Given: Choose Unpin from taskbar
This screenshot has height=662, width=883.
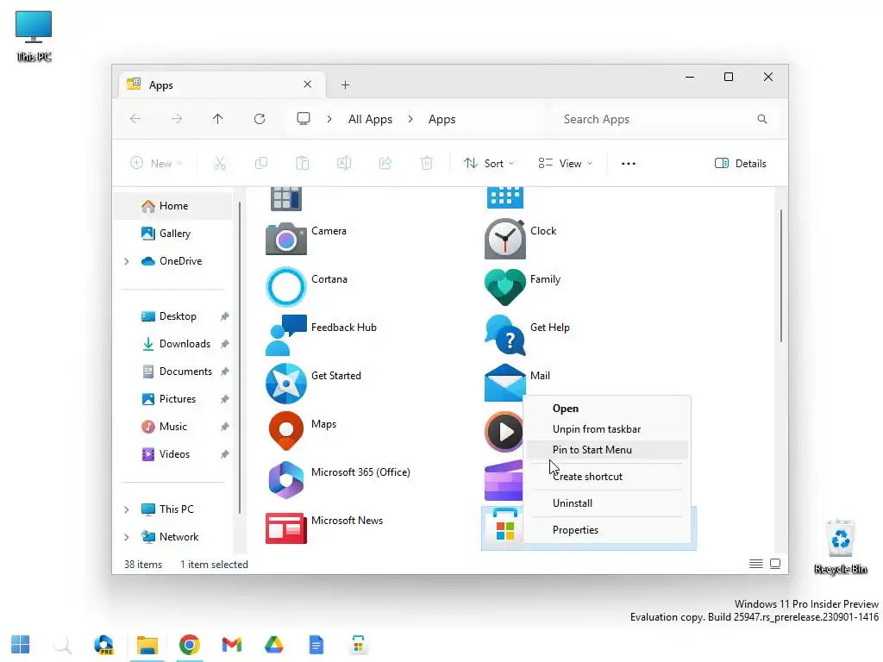Looking at the screenshot, I should click(607, 429).
